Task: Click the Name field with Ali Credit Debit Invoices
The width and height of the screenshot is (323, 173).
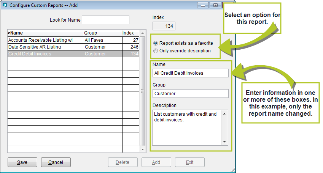Action: [x=191, y=73]
